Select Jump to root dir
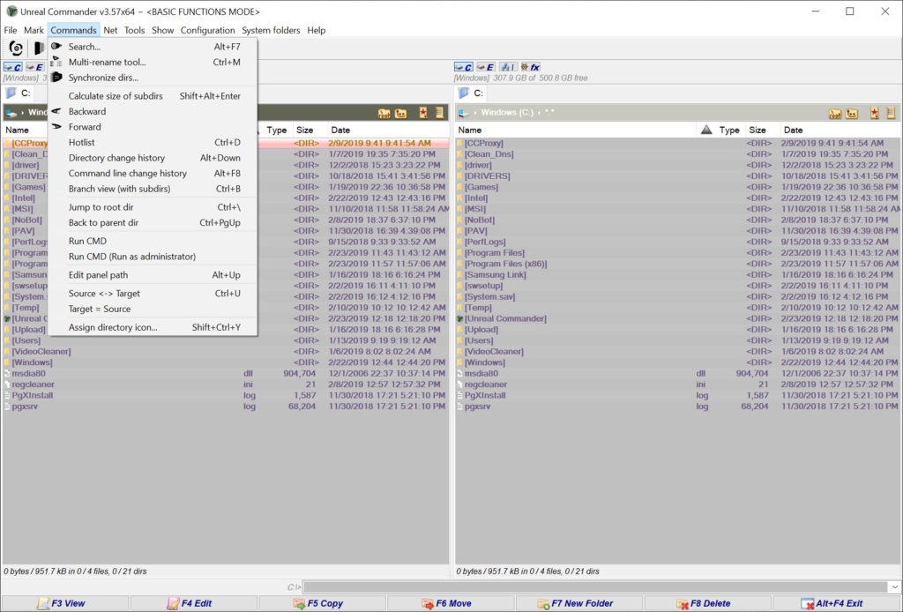 (153, 208)
